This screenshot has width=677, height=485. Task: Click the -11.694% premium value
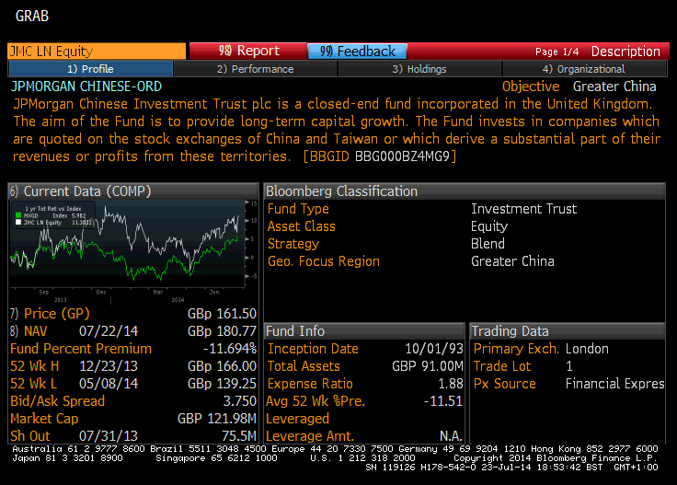point(230,349)
